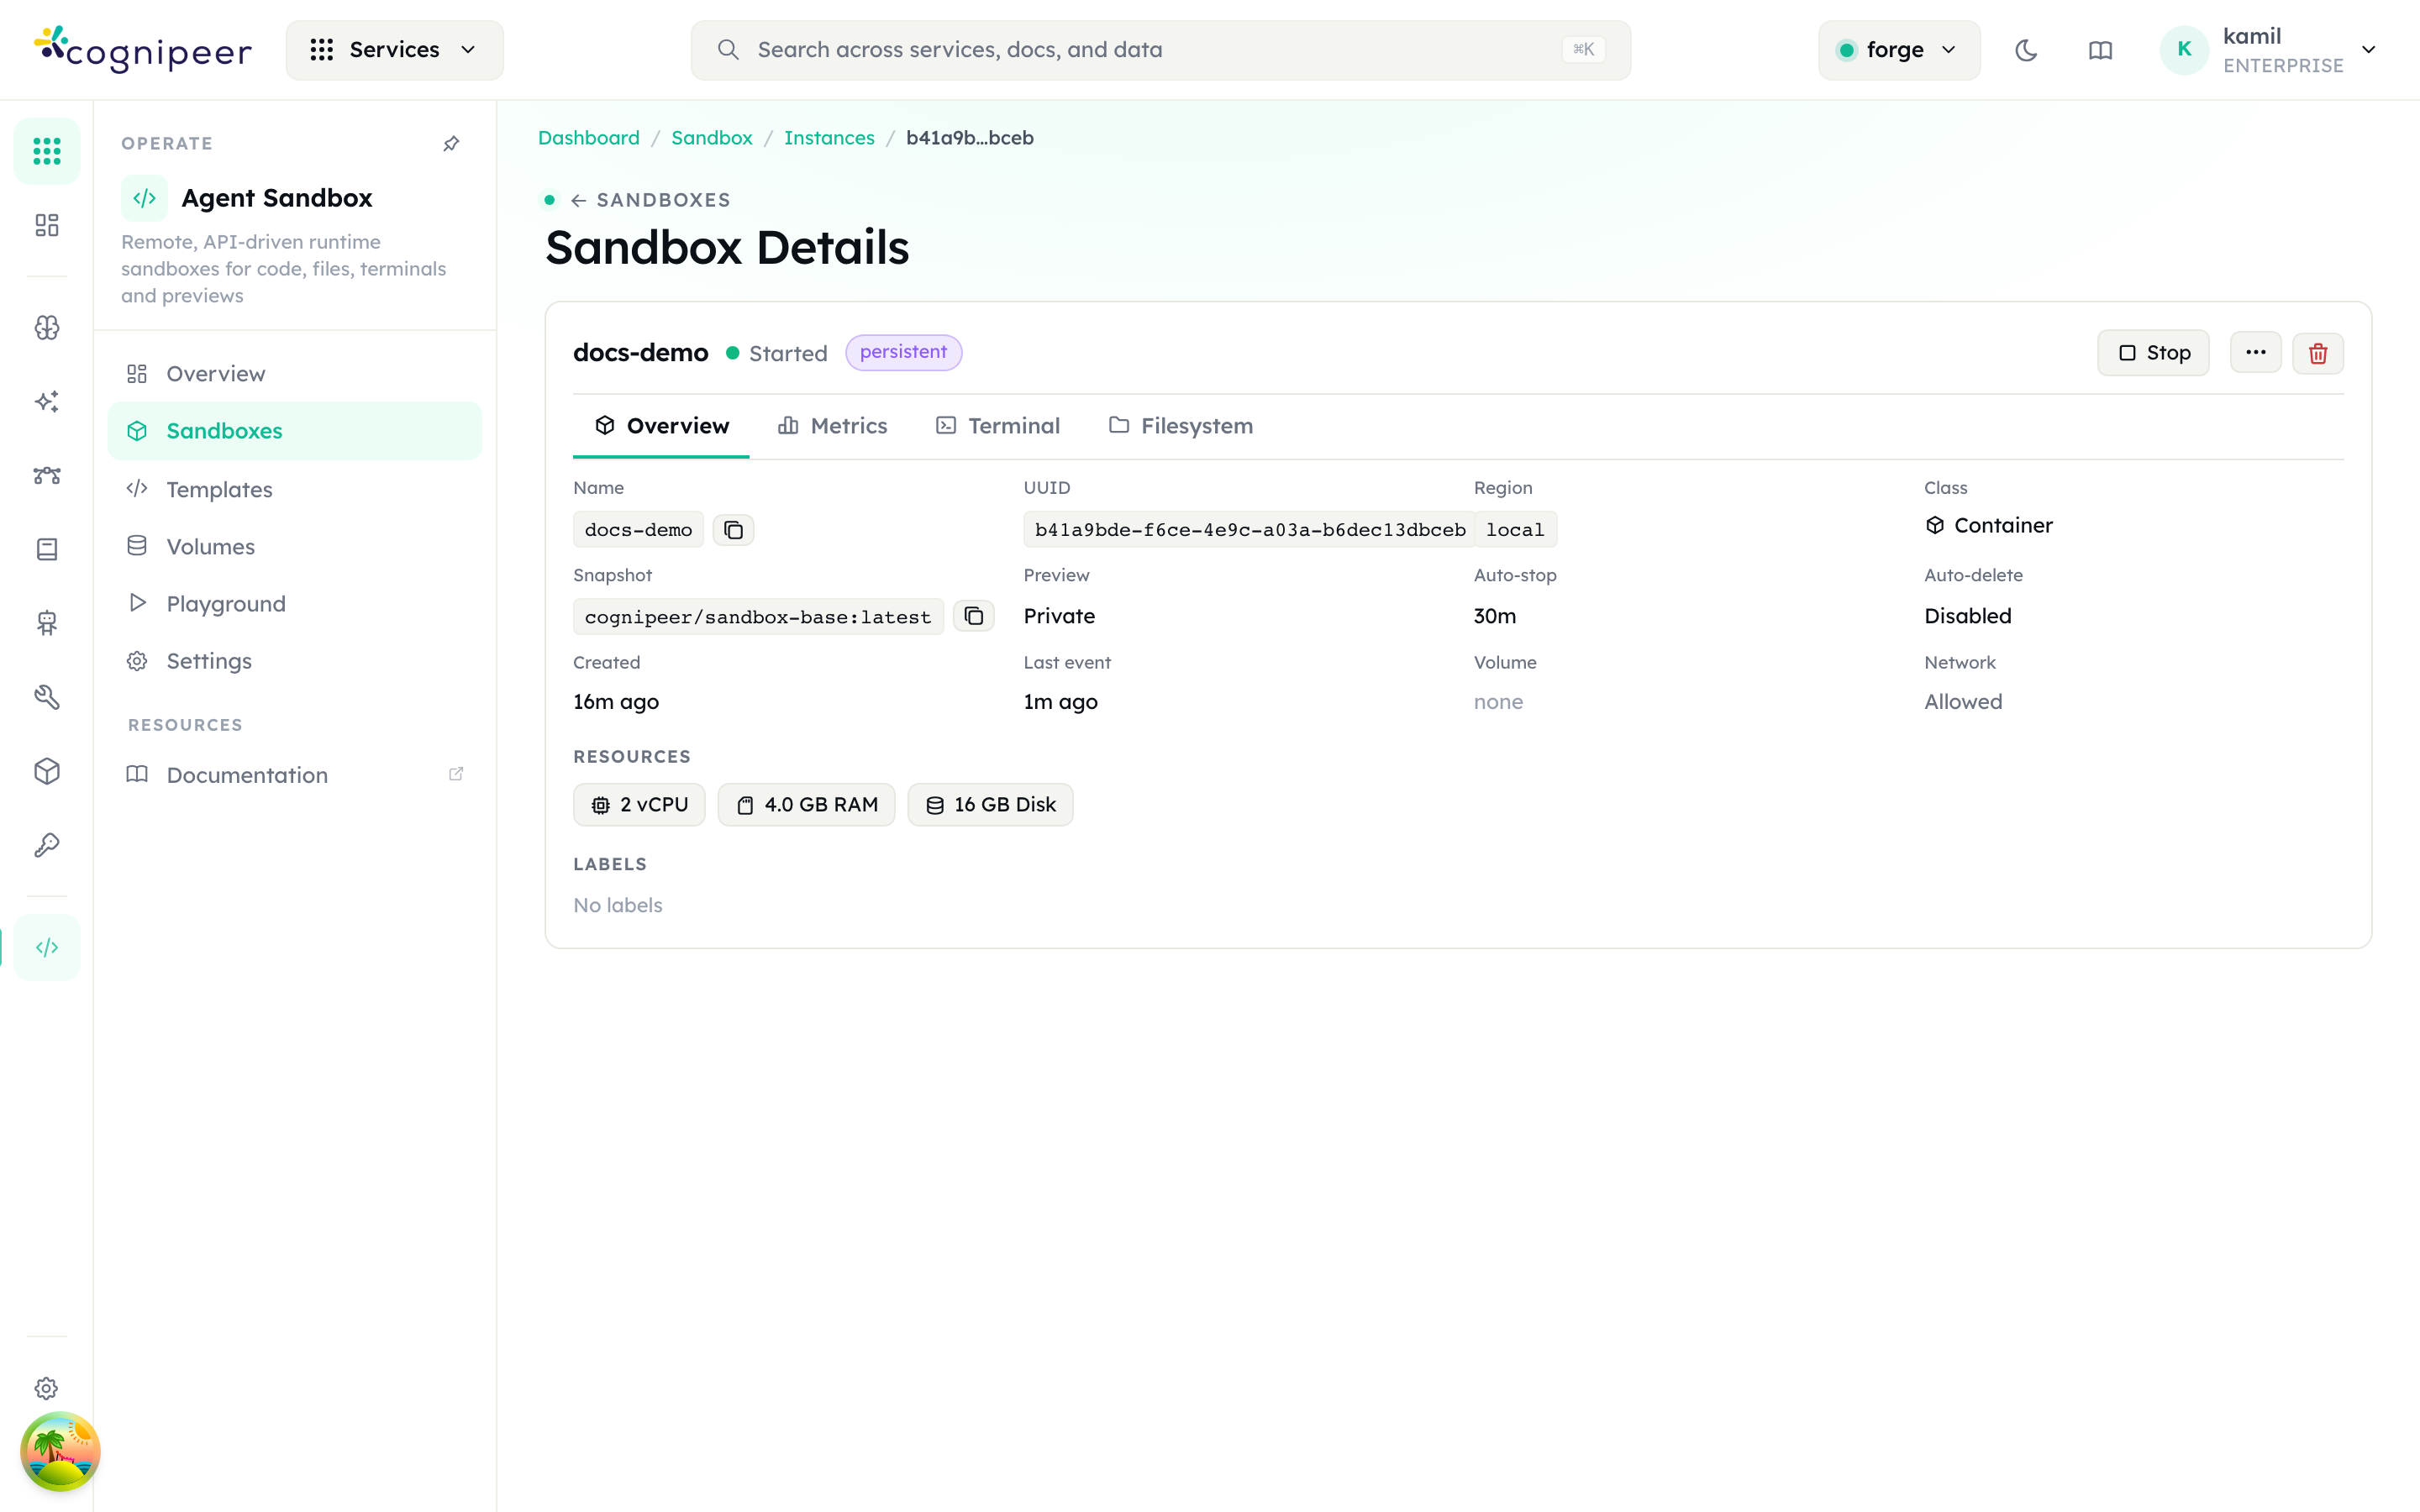Open the Documentation external link
The width and height of the screenshot is (2420, 1512).
coord(295,775)
